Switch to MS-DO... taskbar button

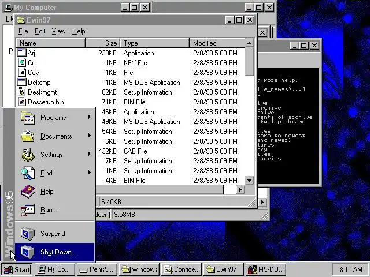266,269
